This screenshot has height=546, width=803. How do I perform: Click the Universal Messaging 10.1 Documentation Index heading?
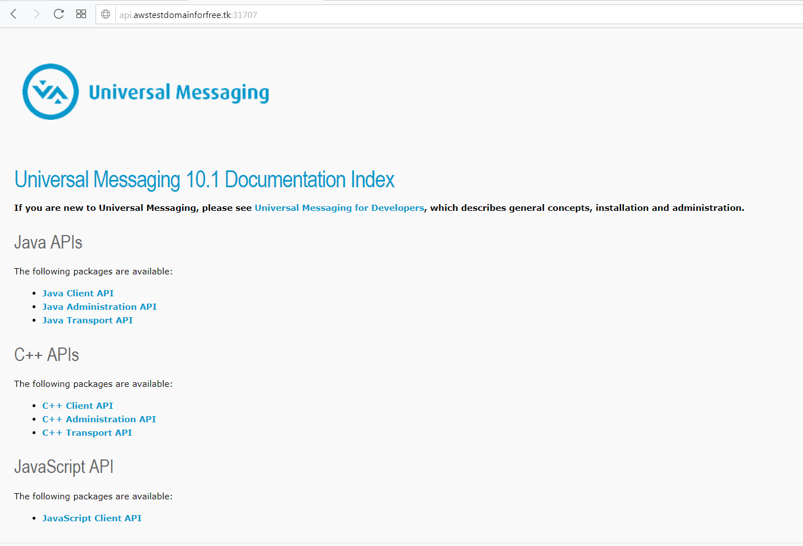tap(205, 180)
